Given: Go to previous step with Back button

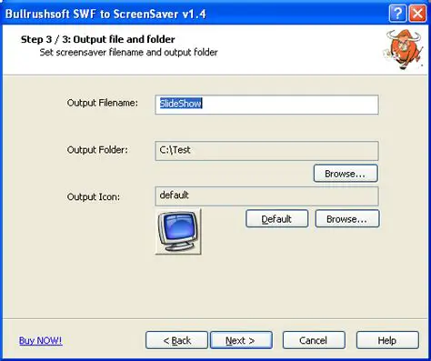Looking at the screenshot, I should click(x=176, y=340).
